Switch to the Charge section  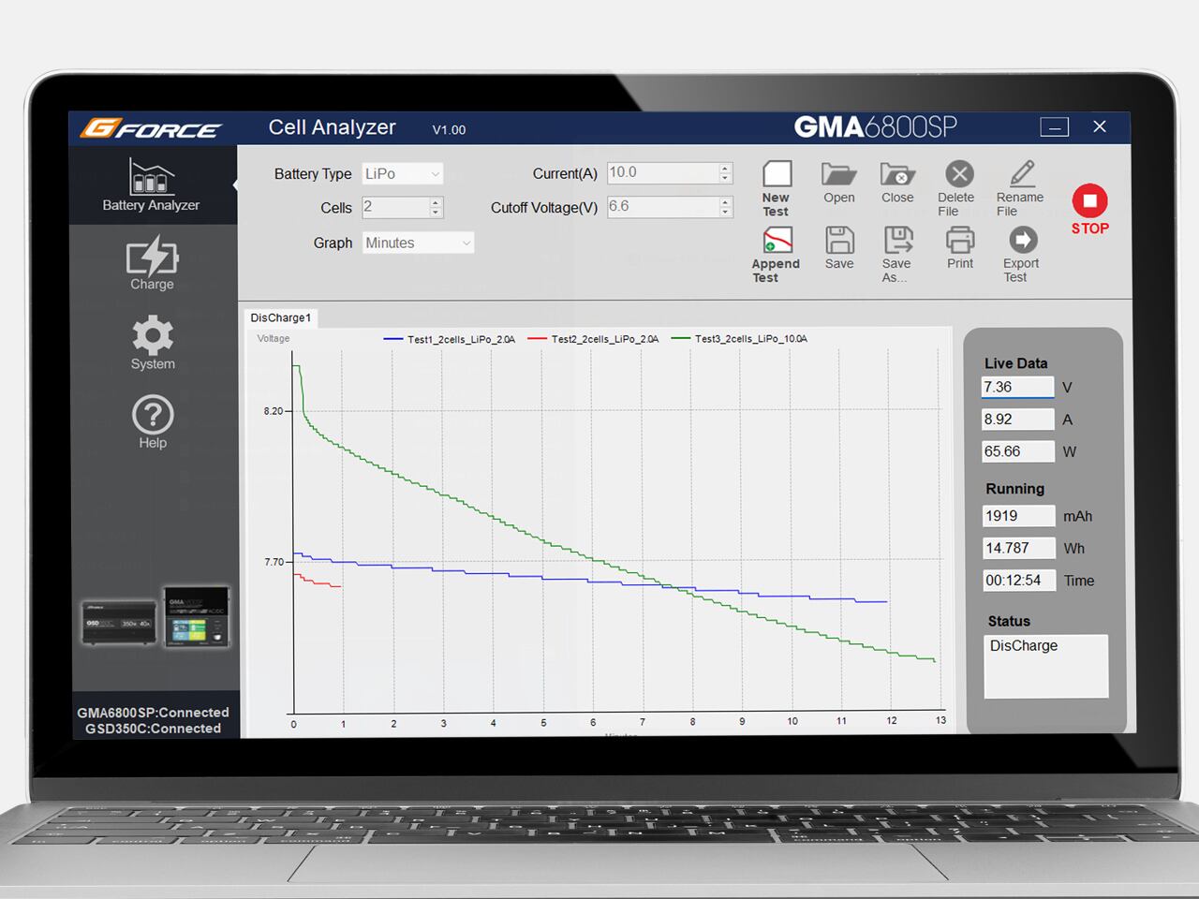152,264
